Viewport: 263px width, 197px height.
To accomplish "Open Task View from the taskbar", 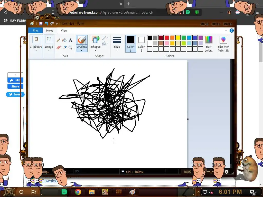I will pos(34,192).
